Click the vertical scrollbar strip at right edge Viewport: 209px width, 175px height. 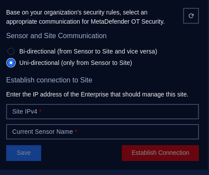(208, 85)
